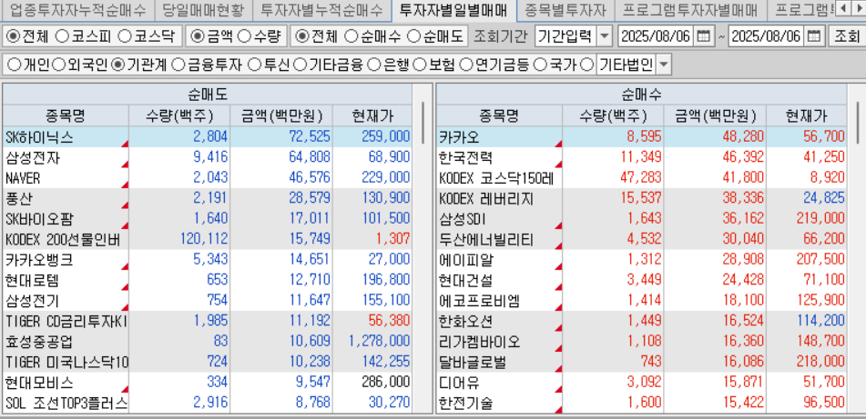This screenshot has width=866, height=419.
Task: Select the 풍산 row
Action: pos(207,198)
